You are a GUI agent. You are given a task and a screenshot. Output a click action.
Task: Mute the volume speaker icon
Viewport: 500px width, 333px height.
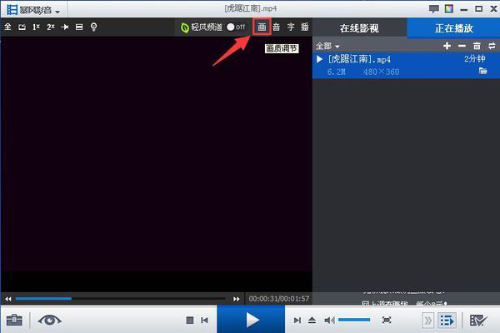tap(329, 320)
